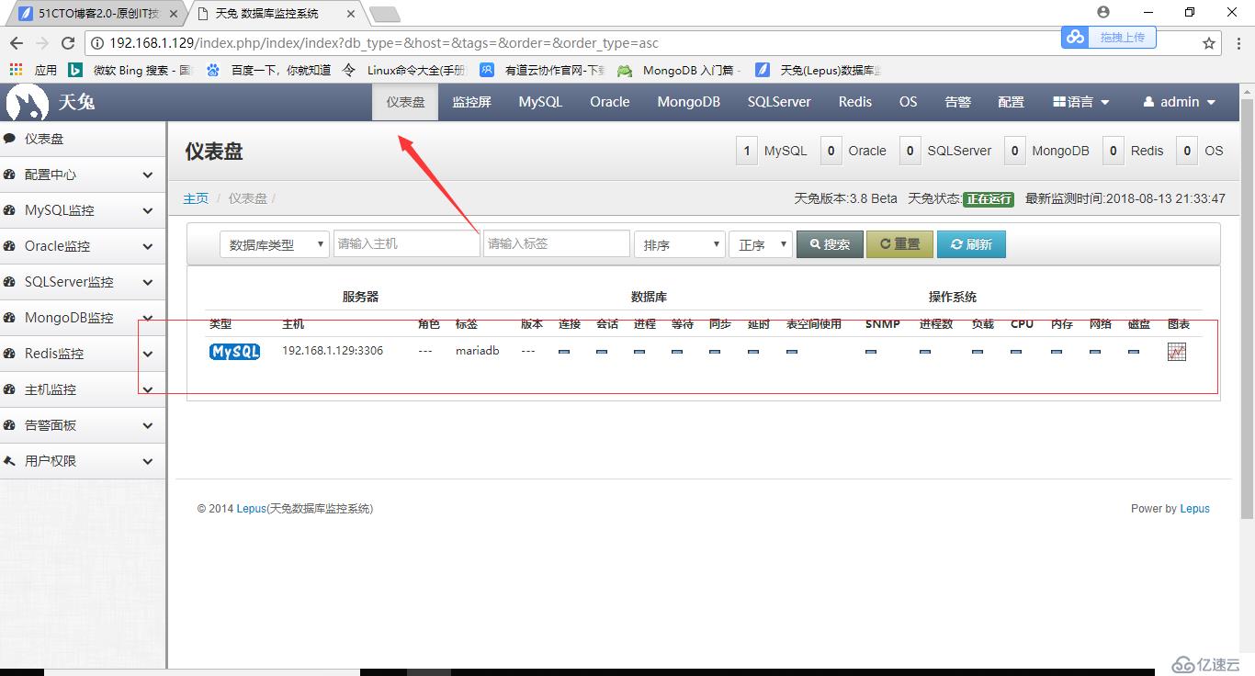
Task: Click the Lepus link after Power by
Action: point(1195,509)
